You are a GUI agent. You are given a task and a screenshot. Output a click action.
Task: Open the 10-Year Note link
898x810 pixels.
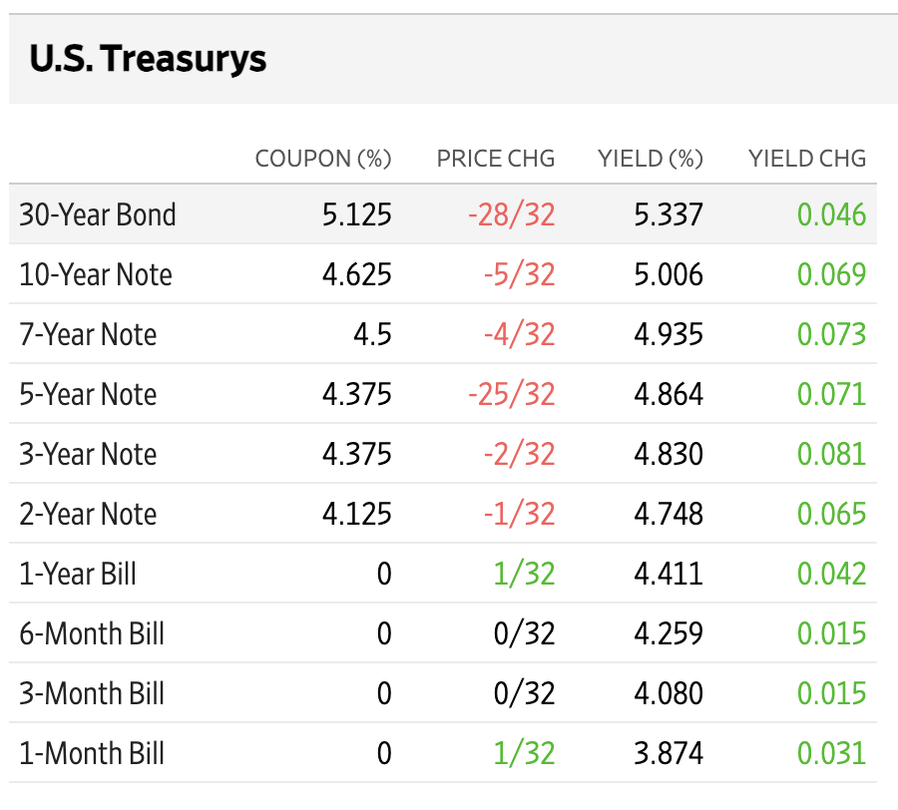click(96, 274)
